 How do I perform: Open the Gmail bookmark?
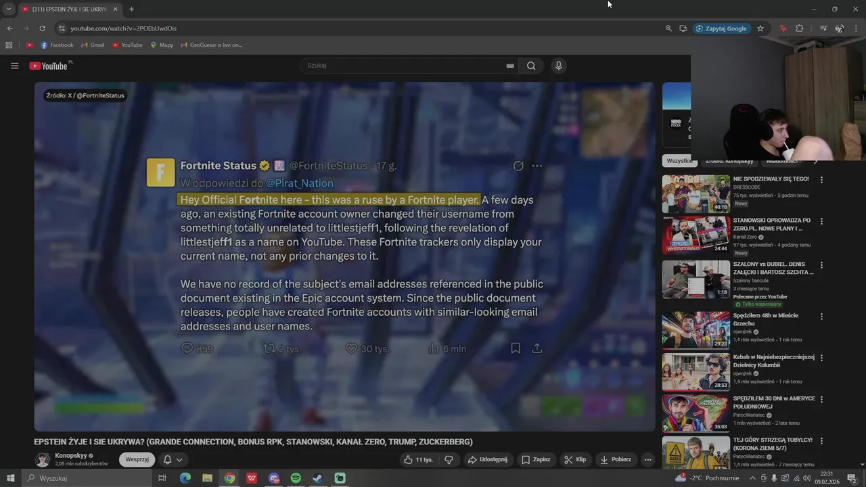pyautogui.click(x=93, y=45)
